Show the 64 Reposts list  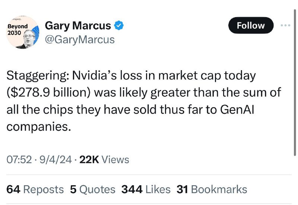[x=35, y=189]
